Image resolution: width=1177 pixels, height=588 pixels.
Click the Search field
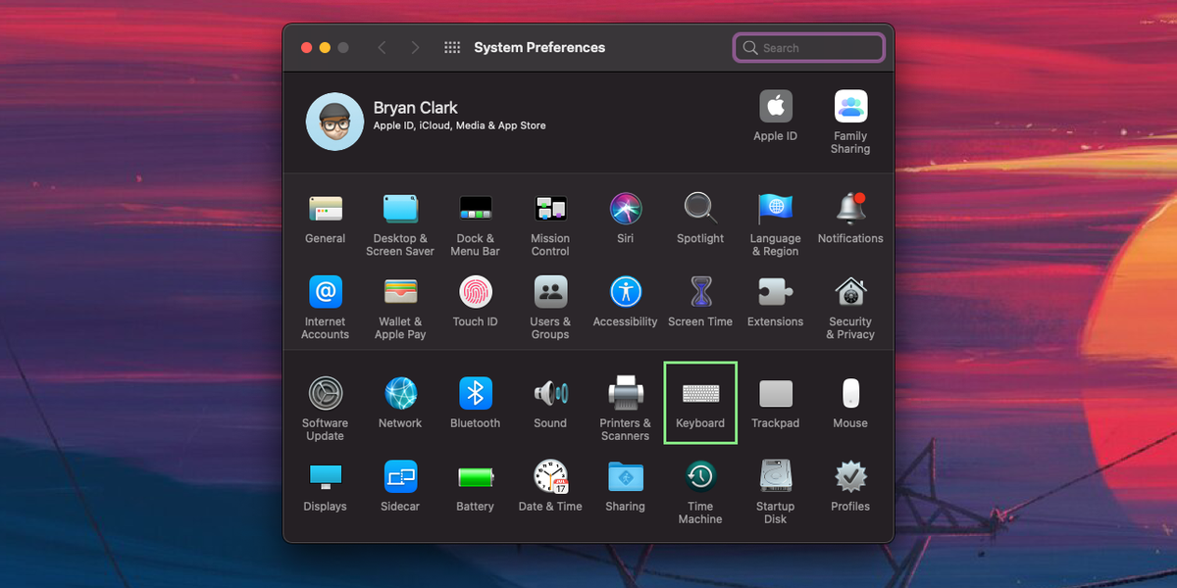[808, 47]
